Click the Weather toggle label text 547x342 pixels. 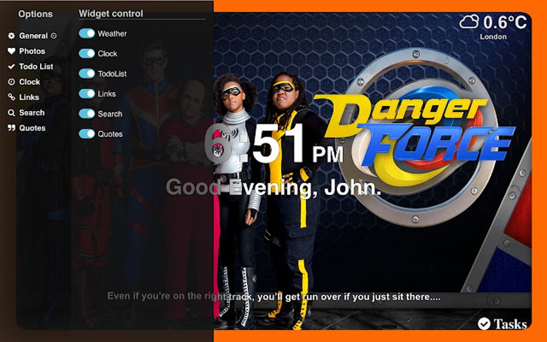(x=112, y=33)
